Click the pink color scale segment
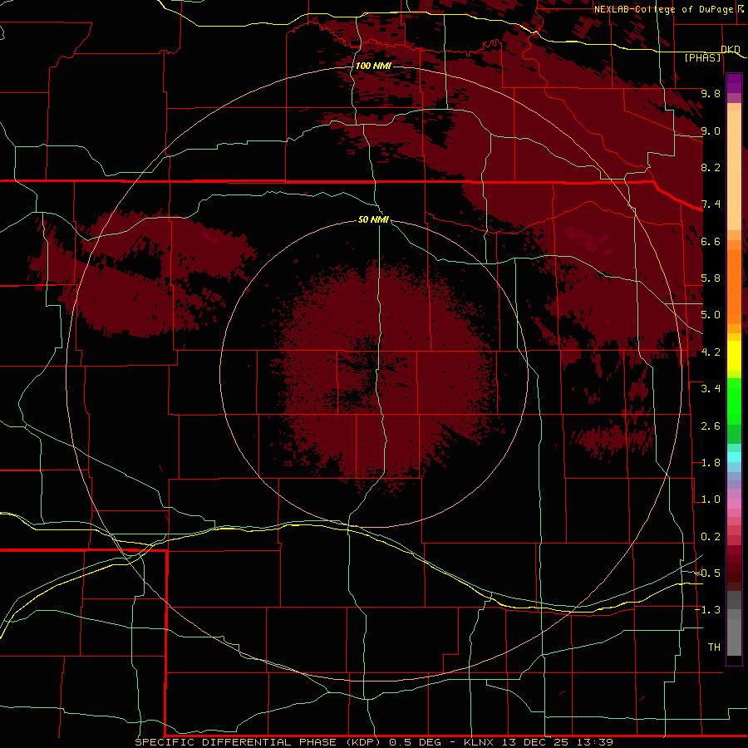 (734, 504)
